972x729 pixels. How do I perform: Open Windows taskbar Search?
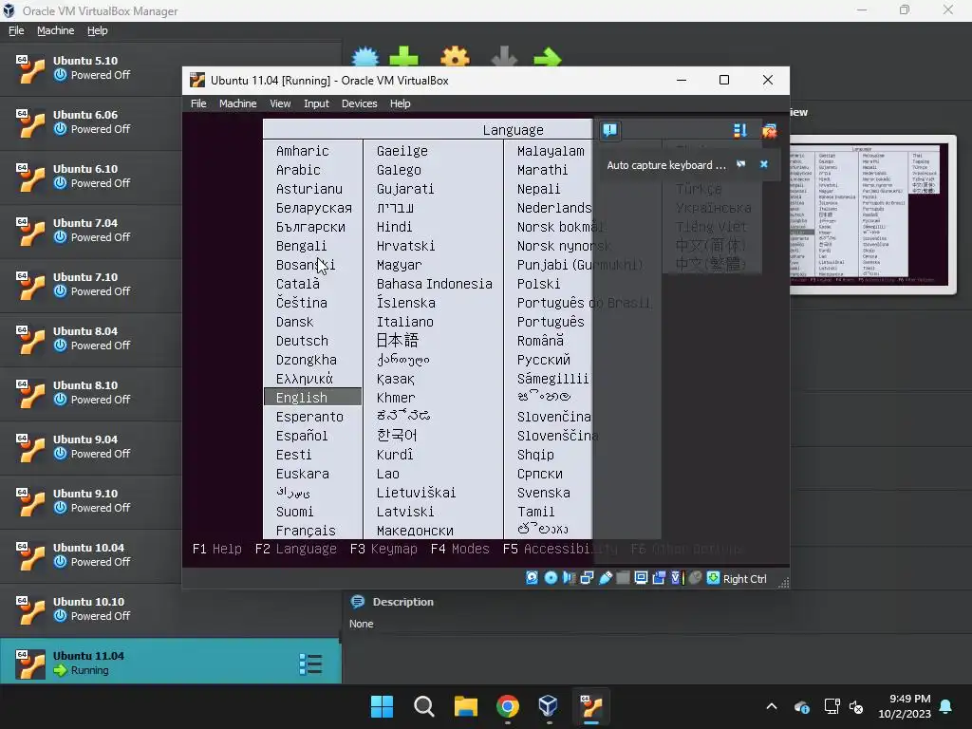(424, 706)
